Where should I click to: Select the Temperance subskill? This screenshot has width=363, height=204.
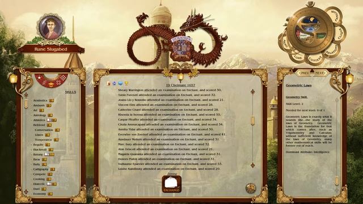43,140
